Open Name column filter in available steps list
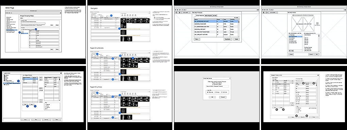 (305, 83)
